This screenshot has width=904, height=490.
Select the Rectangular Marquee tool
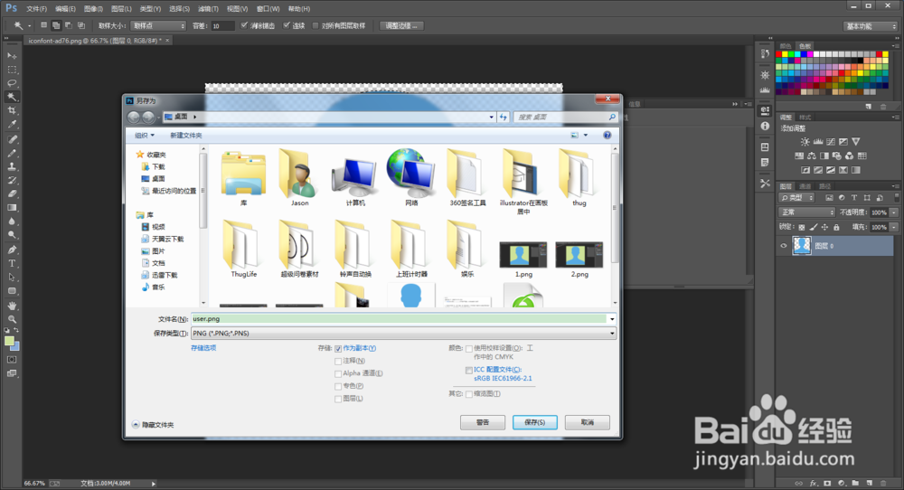[x=12, y=70]
